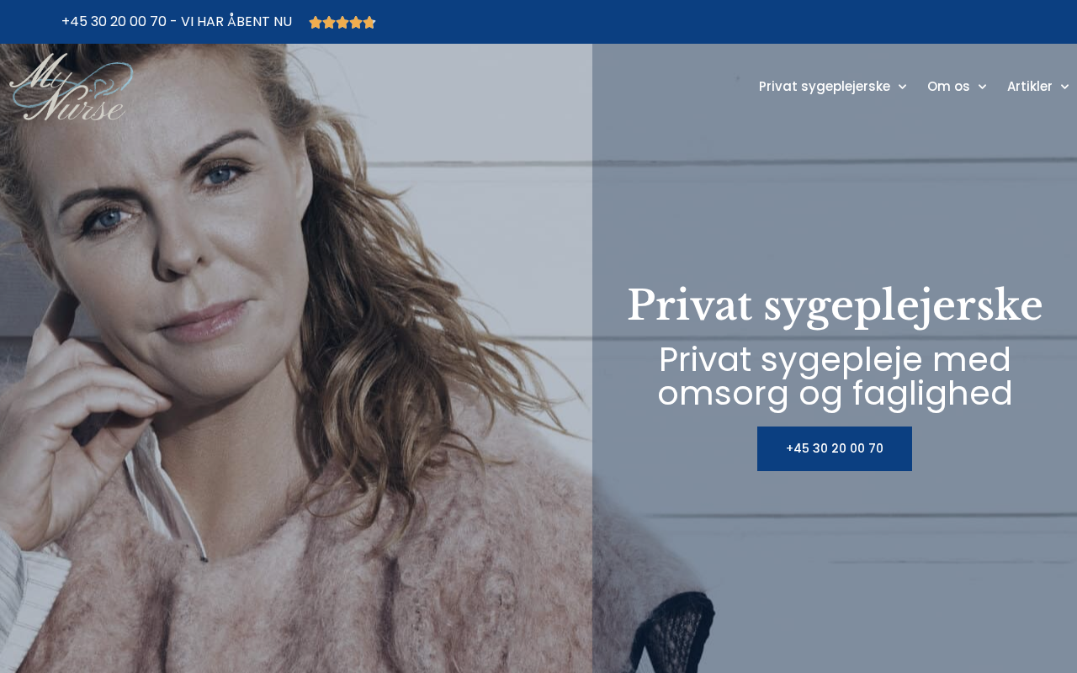Click the fourth rating star

point(356,23)
